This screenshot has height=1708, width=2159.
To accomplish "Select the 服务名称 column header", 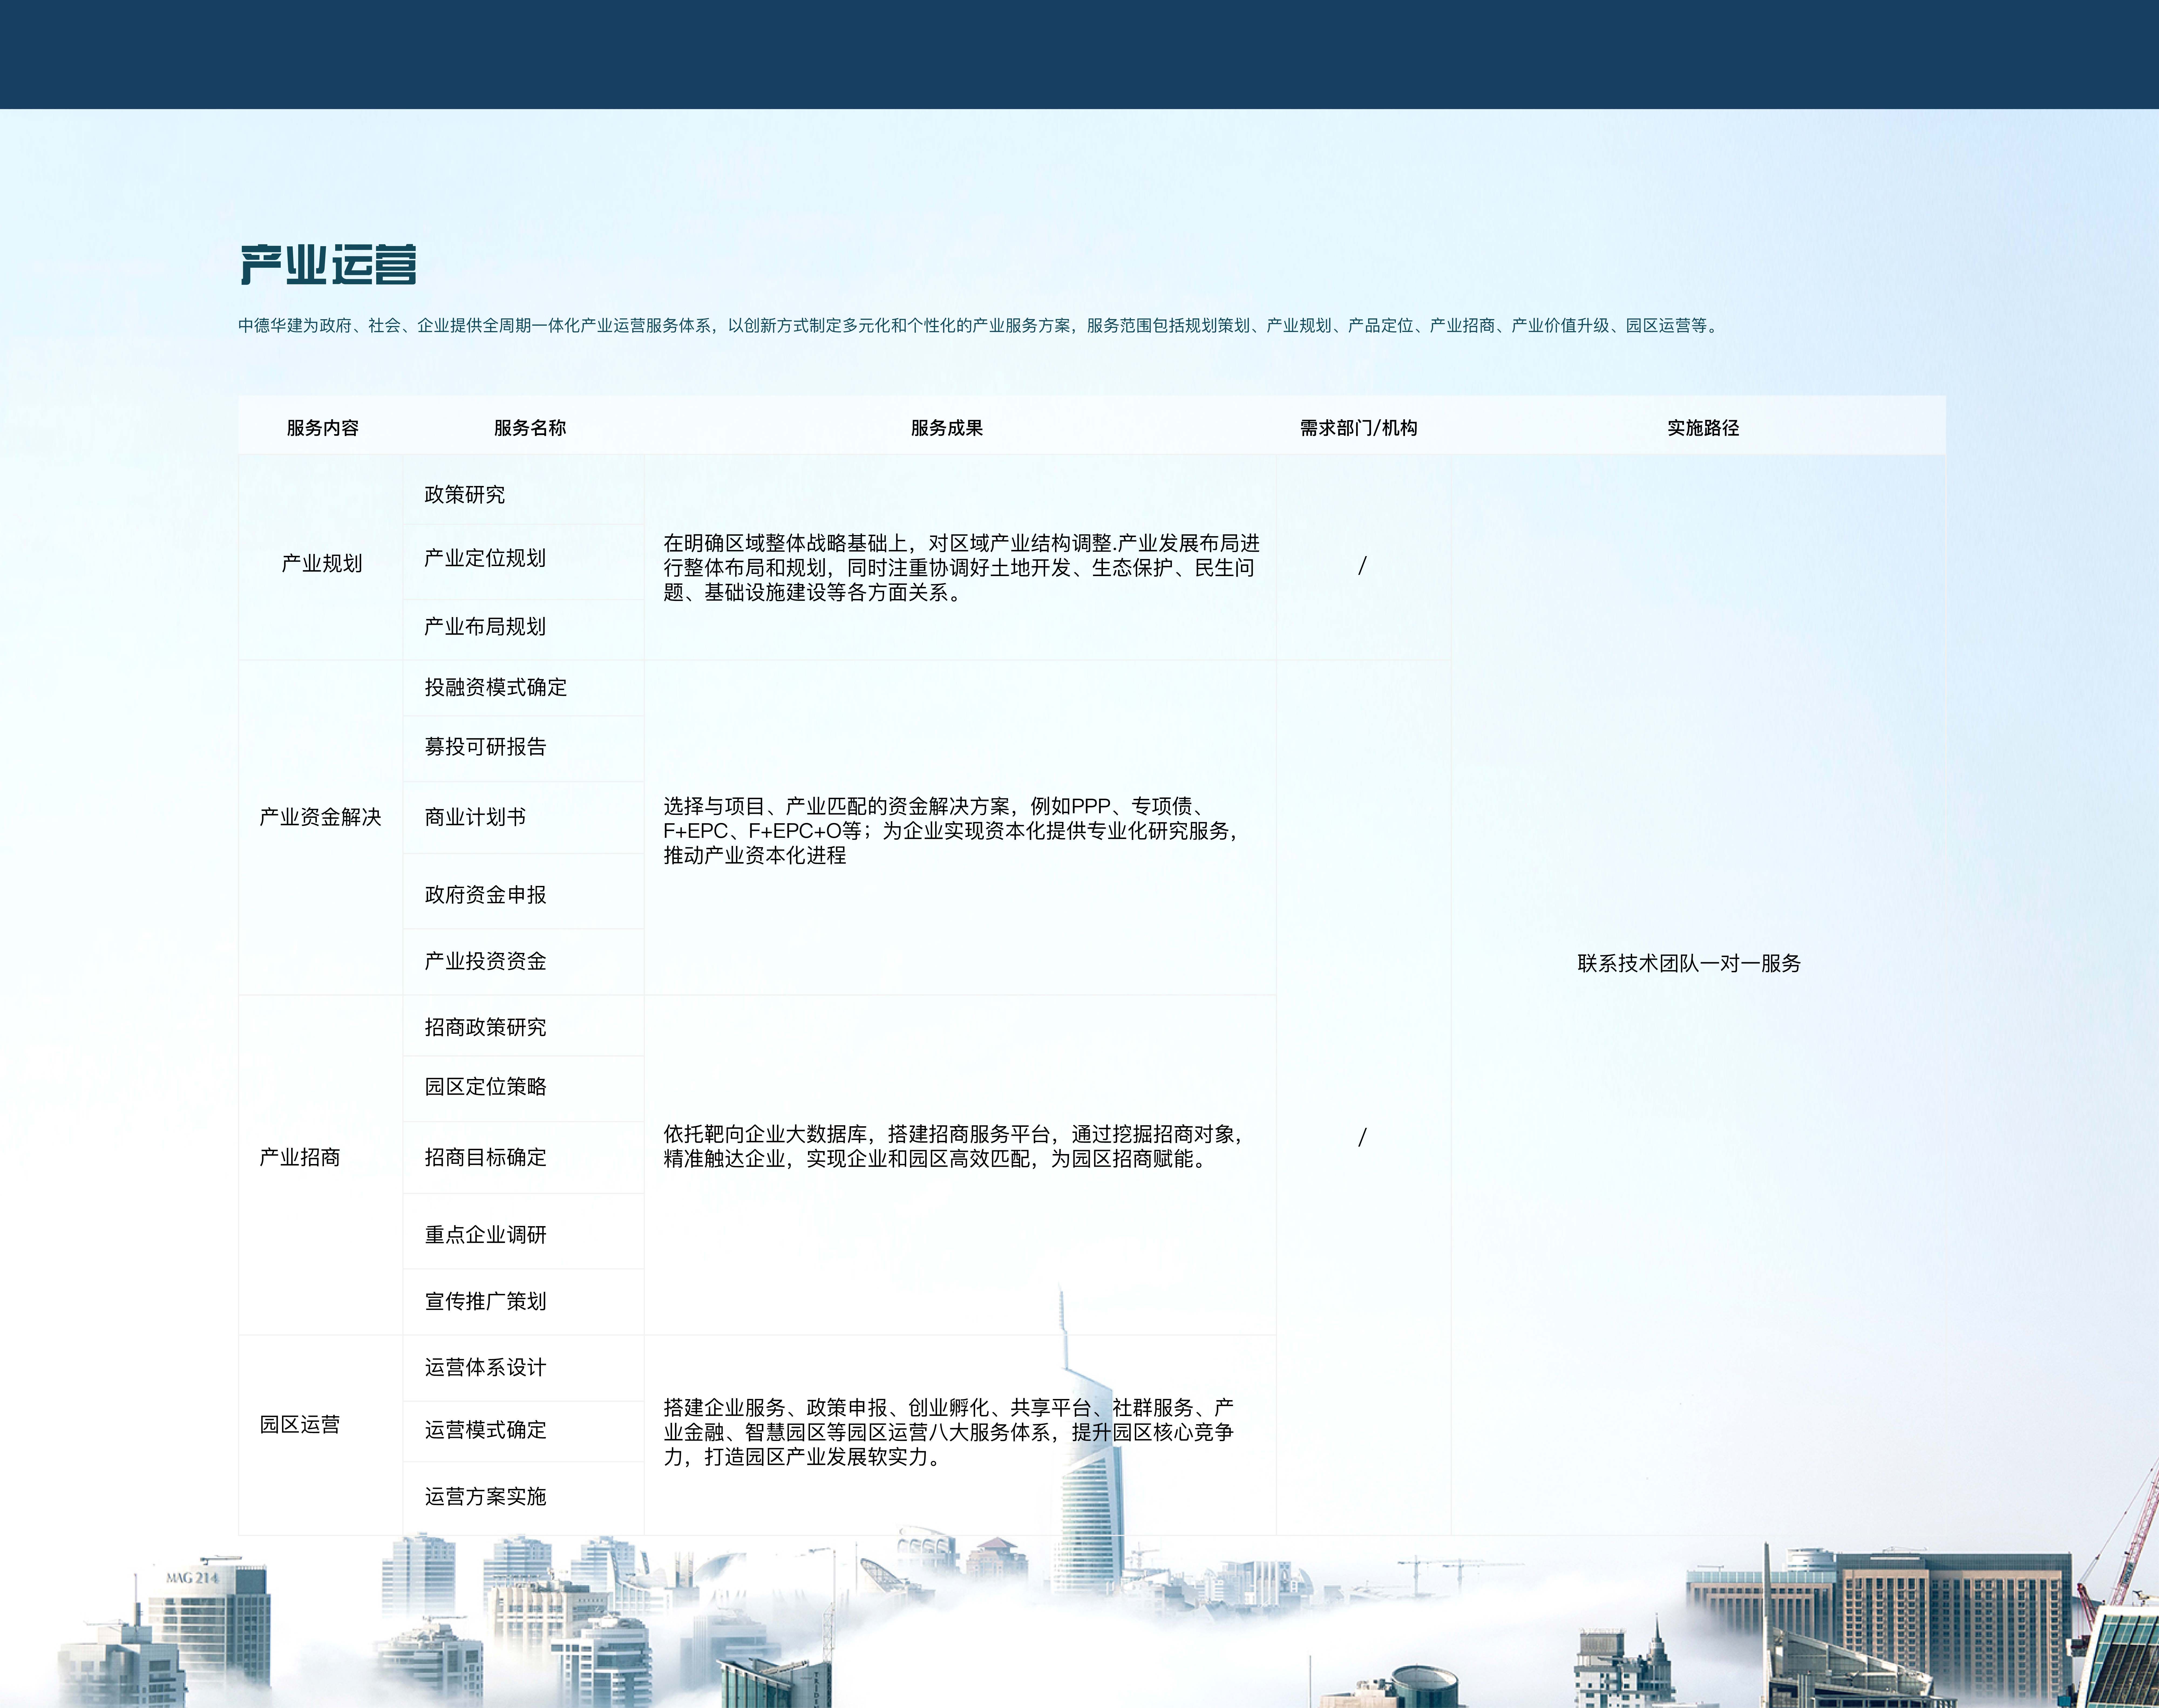I will (530, 428).
